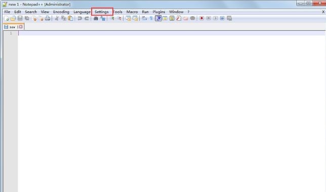This screenshot has height=192, width=326.
Task: Toggle Show All Characters pilcrow icon
Action: point(151,18)
